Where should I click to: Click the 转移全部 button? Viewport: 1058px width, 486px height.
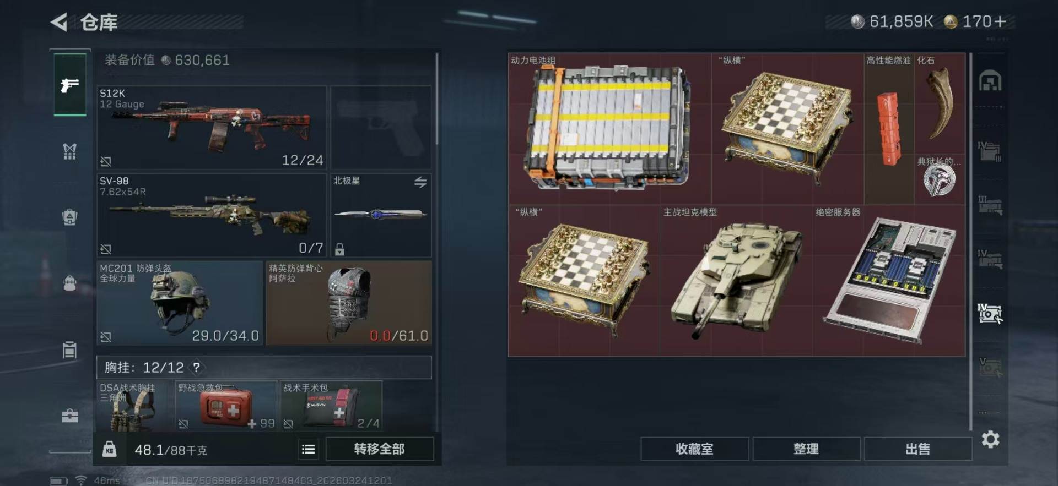pyautogui.click(x=380, y=449)
